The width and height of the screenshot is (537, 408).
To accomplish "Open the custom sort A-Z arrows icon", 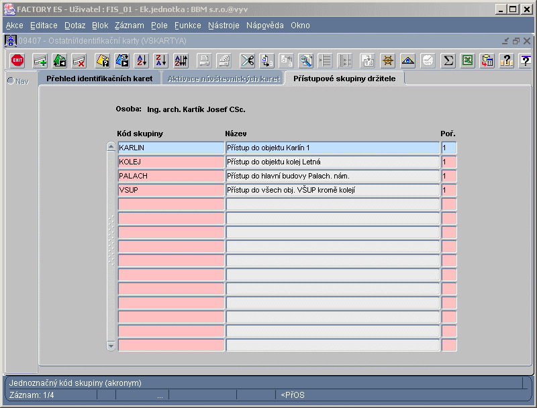I will pos(181,60).
